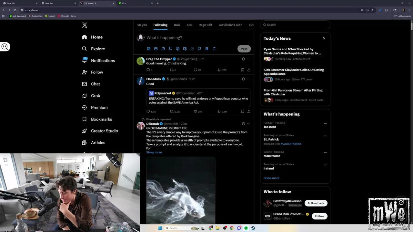Screen dimensions: 413x232
Task: Click the X search box
Action: click(x=295, y=25)
